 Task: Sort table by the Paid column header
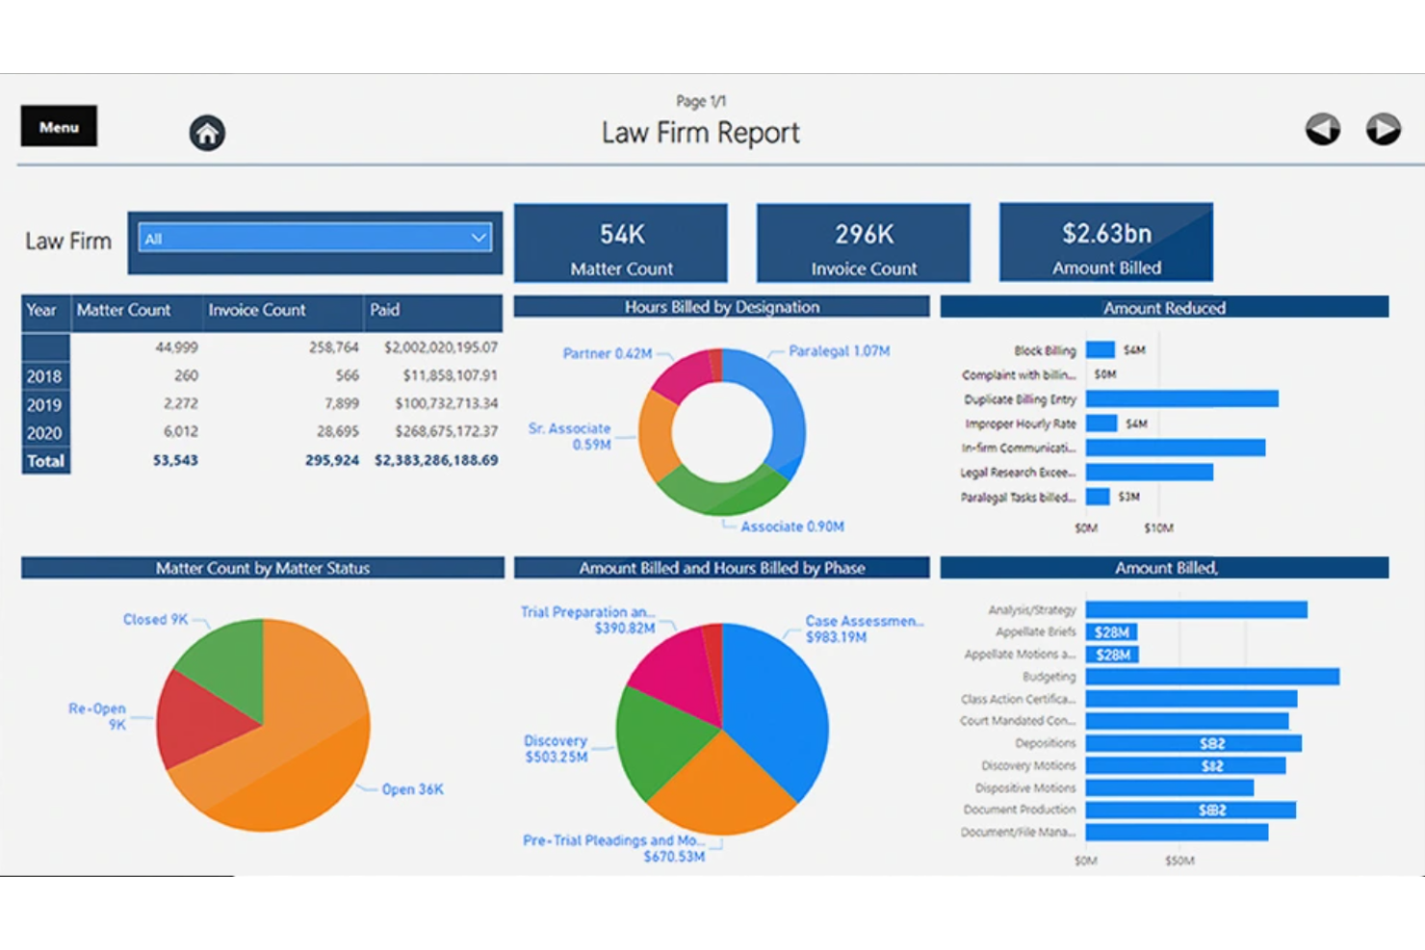(x=384, y=310)
